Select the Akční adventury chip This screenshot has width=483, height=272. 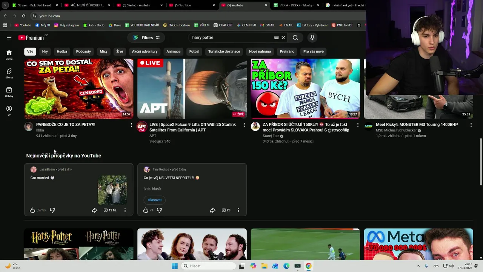pyautogui.click(x=145, y=51)
